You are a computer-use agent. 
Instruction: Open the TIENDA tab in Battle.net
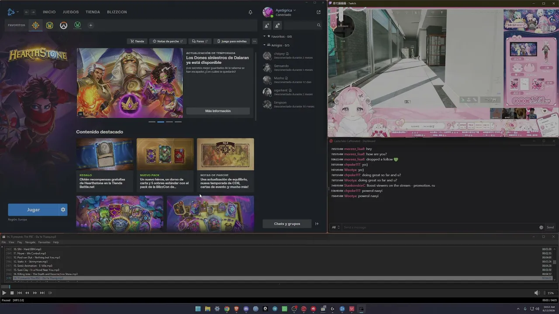point(93,12)
